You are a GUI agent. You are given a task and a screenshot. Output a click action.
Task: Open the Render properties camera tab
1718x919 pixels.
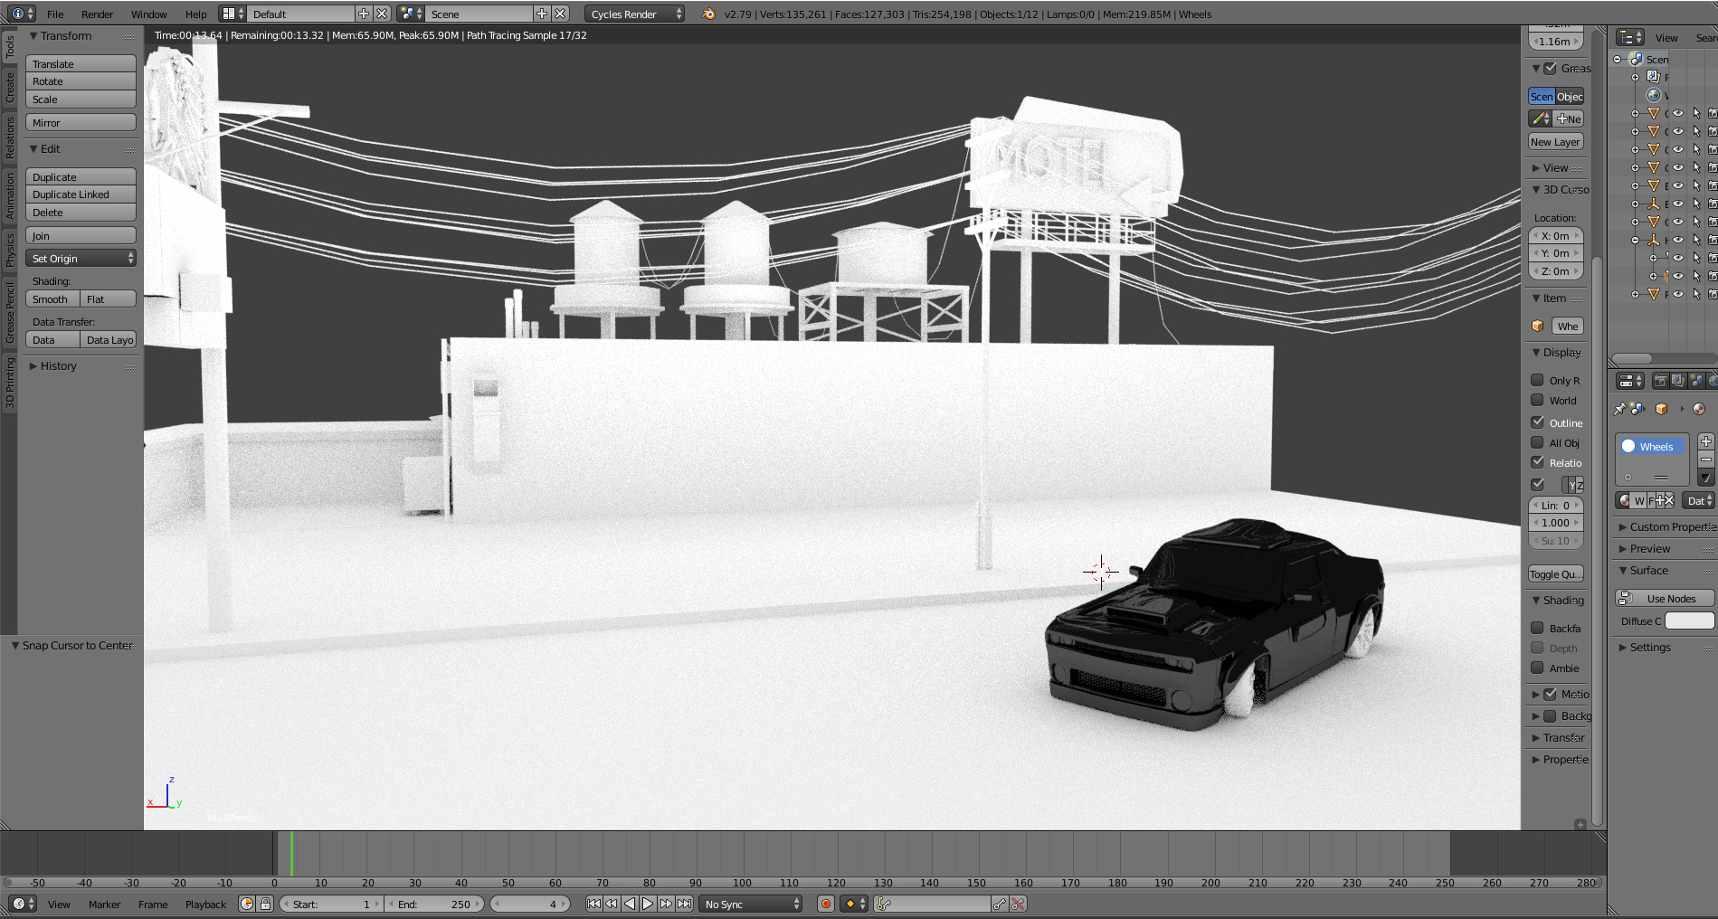1660,381
